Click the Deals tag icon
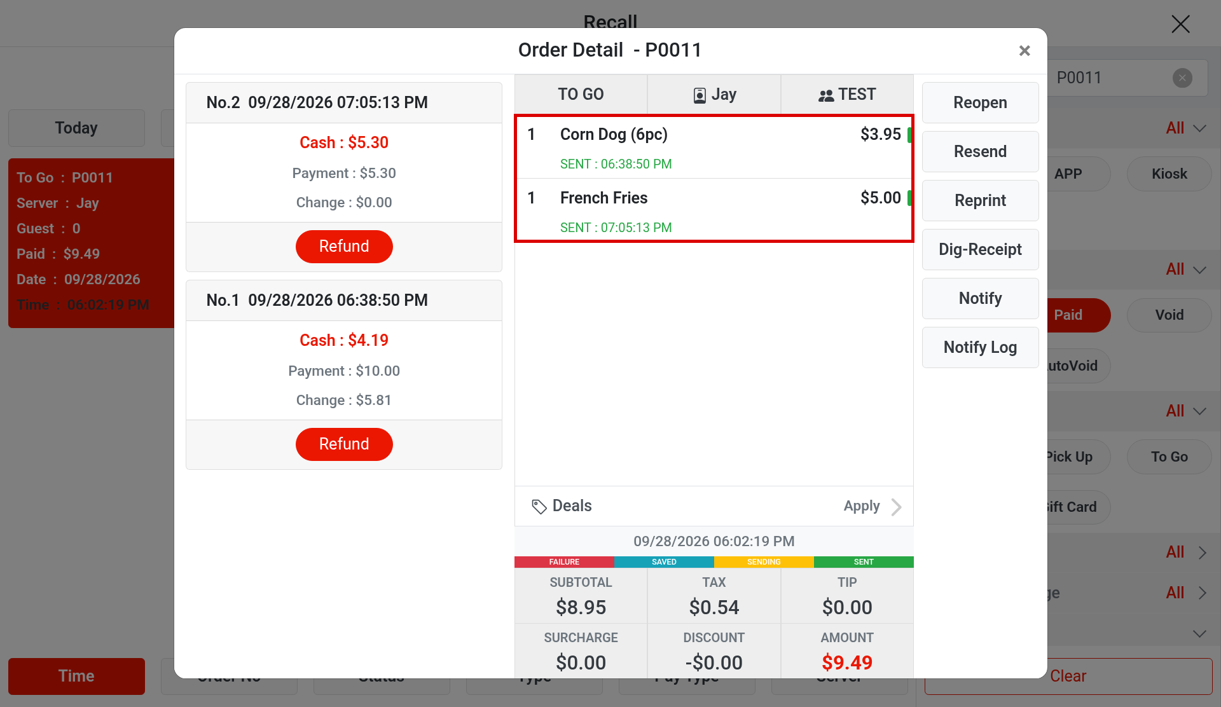Viewport: 1221px width, 707px height. click(539, 507)
